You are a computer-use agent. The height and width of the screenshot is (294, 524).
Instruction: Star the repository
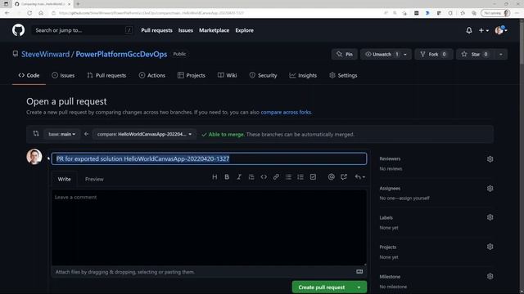tap(475, 55)
